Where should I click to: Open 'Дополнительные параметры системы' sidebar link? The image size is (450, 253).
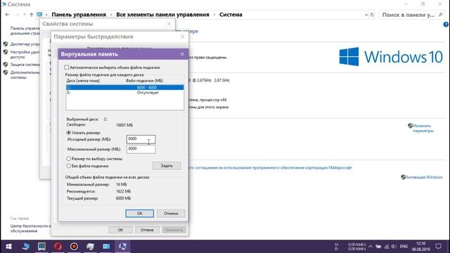point(25,75)
